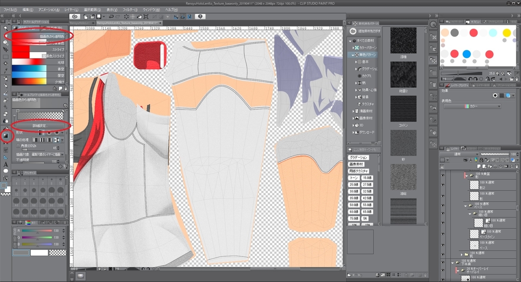Rotate Sub View image left
The width and height of the screenshot is (521, 282).
pos(470,79)
